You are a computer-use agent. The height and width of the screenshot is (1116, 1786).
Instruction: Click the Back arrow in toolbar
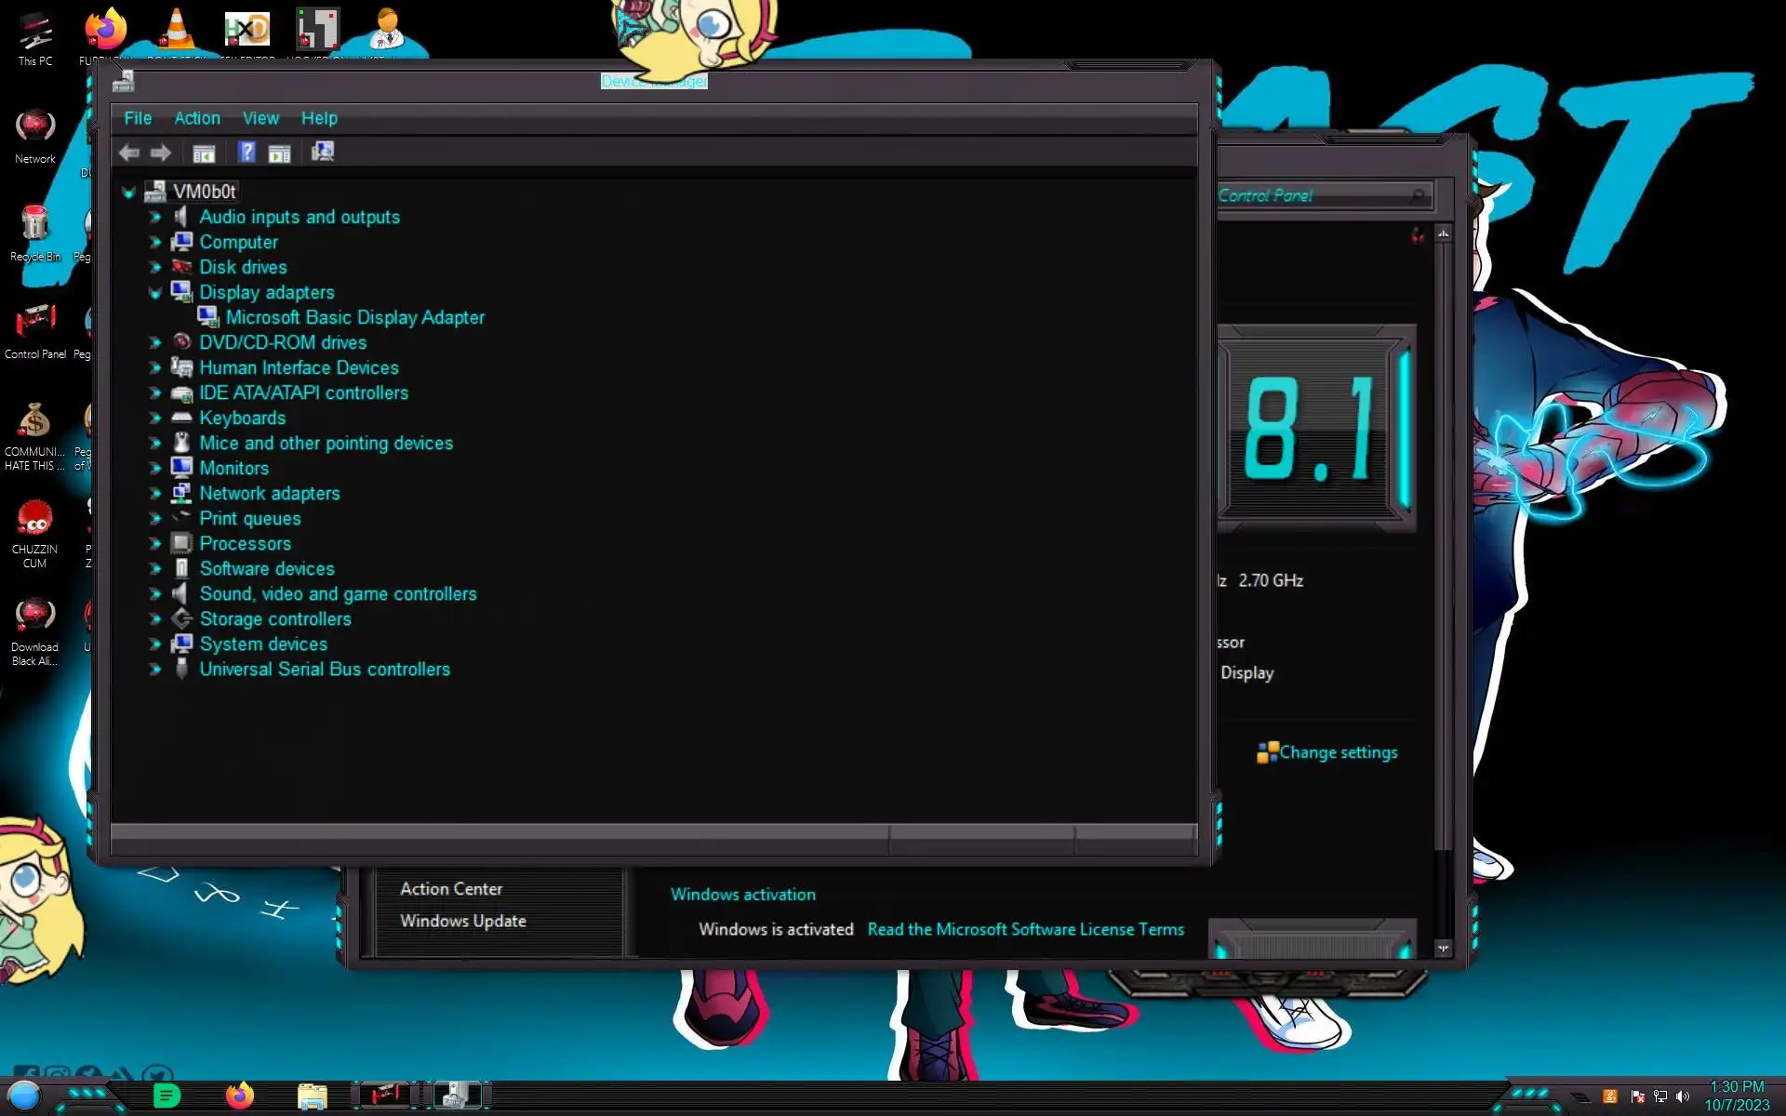pos(129,153)
